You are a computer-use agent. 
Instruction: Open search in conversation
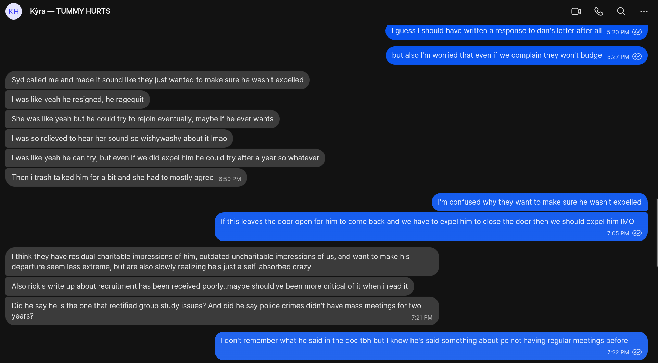click(621, 11)
